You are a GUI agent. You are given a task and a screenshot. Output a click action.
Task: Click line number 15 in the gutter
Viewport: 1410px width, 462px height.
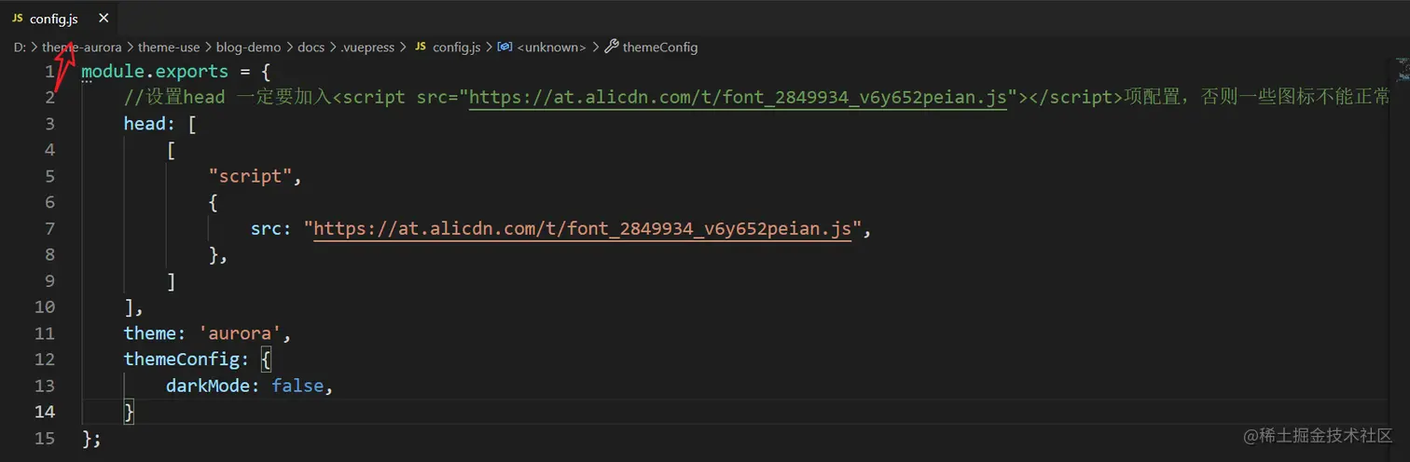click(x=44, y=437)
